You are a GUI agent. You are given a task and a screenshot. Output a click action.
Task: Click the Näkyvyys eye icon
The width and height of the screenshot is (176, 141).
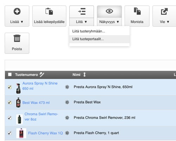pos(109,11)
